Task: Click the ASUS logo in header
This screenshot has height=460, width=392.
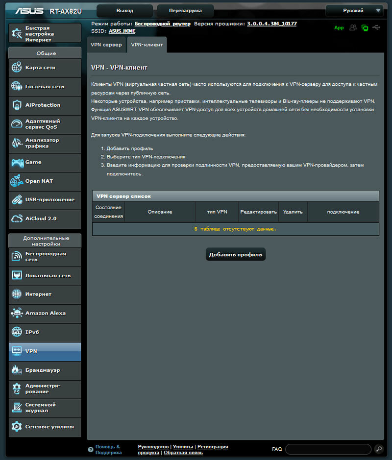Action: click(x=29, y=11)
